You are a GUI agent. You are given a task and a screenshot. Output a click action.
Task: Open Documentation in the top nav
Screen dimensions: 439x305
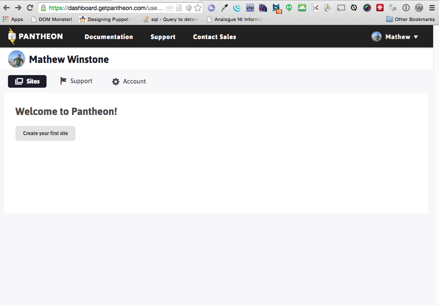tap(109, 36)
